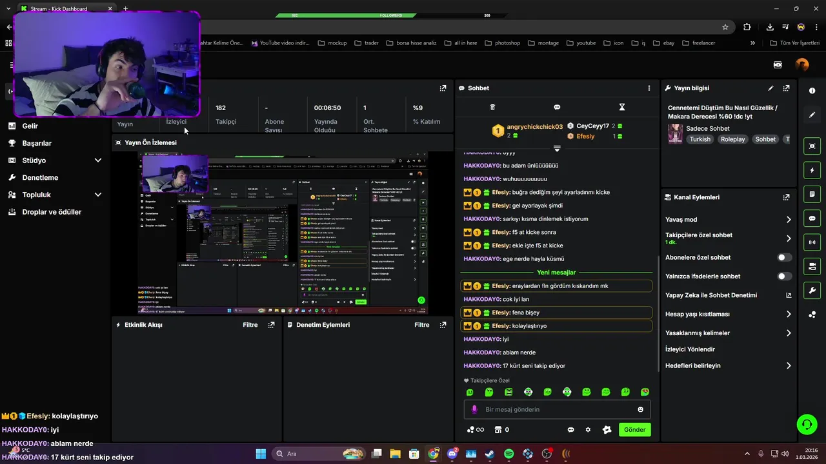This screenshot has height=464, width=826.
Task: Click the three-dots icon at sidebar bottom
Action: 812,314
